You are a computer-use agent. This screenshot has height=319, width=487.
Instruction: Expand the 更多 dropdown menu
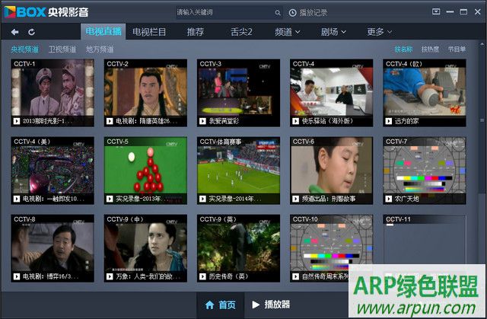pyautogui.click(x=380, y=32)
